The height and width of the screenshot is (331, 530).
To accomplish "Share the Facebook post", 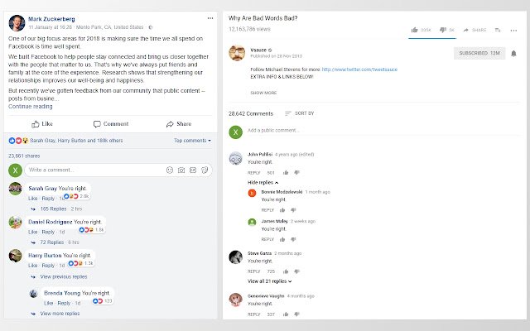I will [179, 124].
